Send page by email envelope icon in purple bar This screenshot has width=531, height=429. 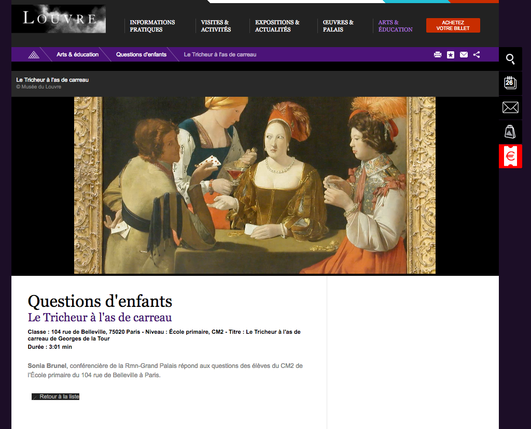click(x=464, y=55)
